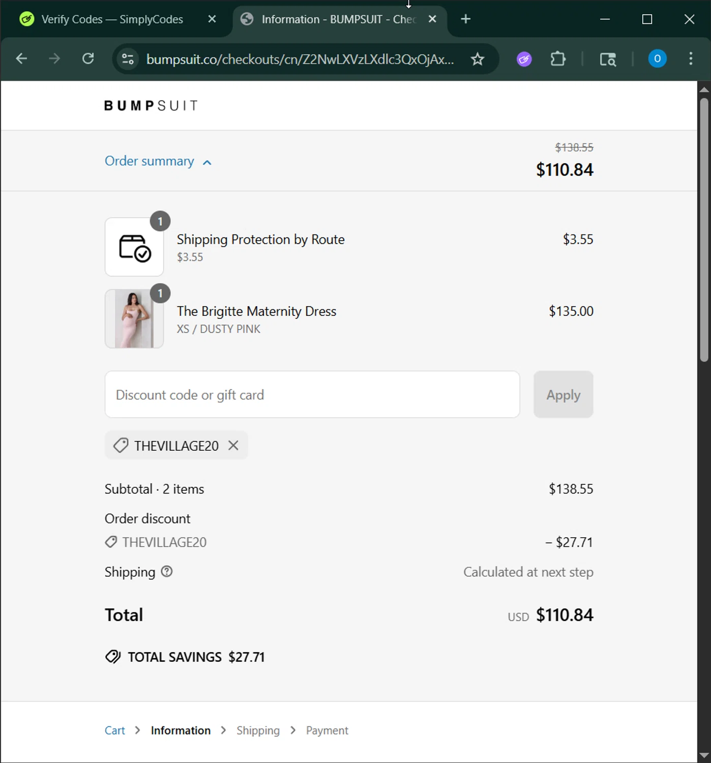The height and width of the screenshot is (763, 711).
Task: Click the Shipping breadcrumb step
Action: [258, 731]
